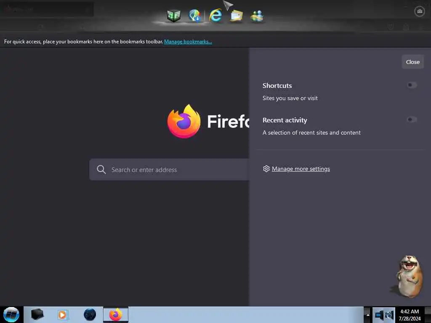Click 'A selection of recent sites and content'
This screenshot has width=431, height=323.
click(311, 132)
